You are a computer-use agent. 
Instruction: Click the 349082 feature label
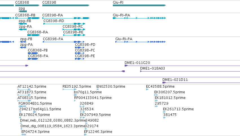coord(92,121)
